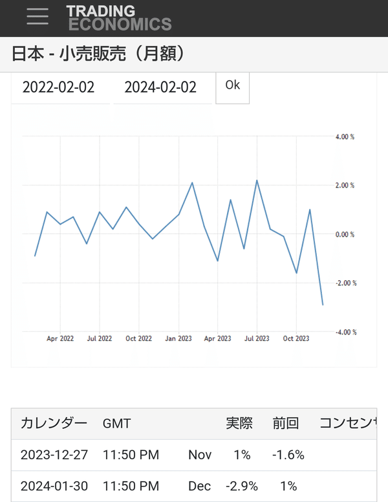Click the Trading Economics logo
The height and width of the screenshot is (502, 388).
pos(119,18)
